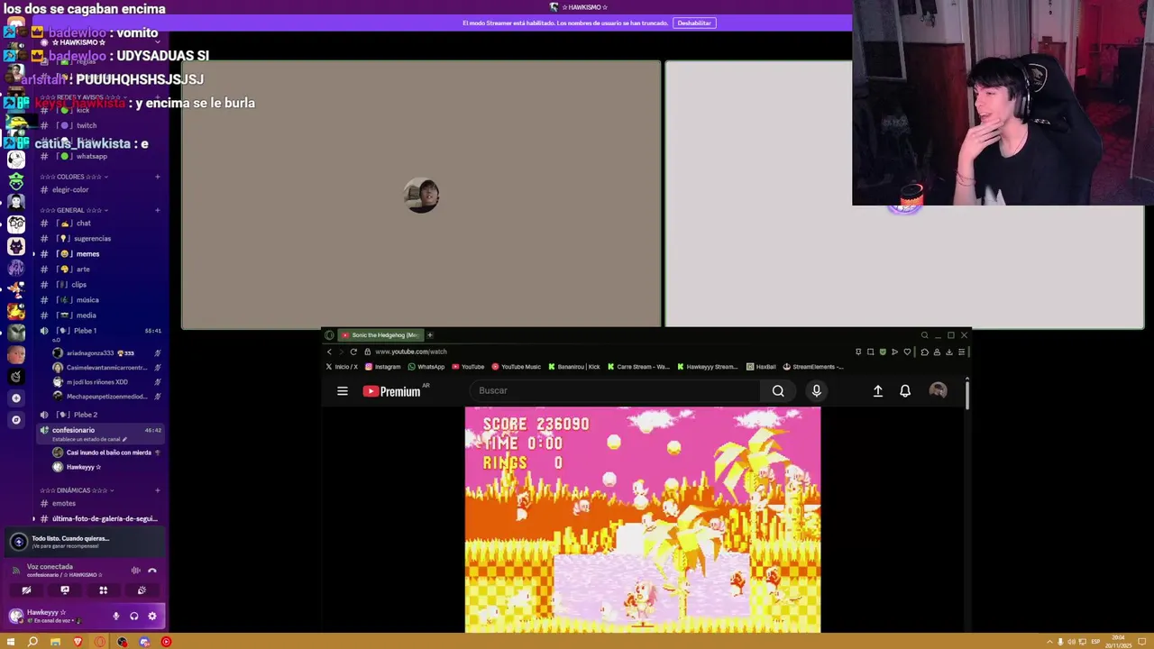
Task: Toggle headphones deafen in Discord user panel
Action: click(x=133, y=616)
